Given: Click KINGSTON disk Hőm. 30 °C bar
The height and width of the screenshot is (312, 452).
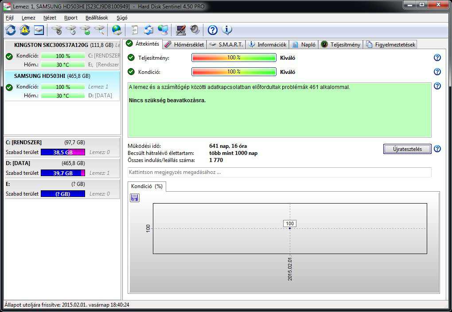Looking at the screenshot, I should coord(63,65).
